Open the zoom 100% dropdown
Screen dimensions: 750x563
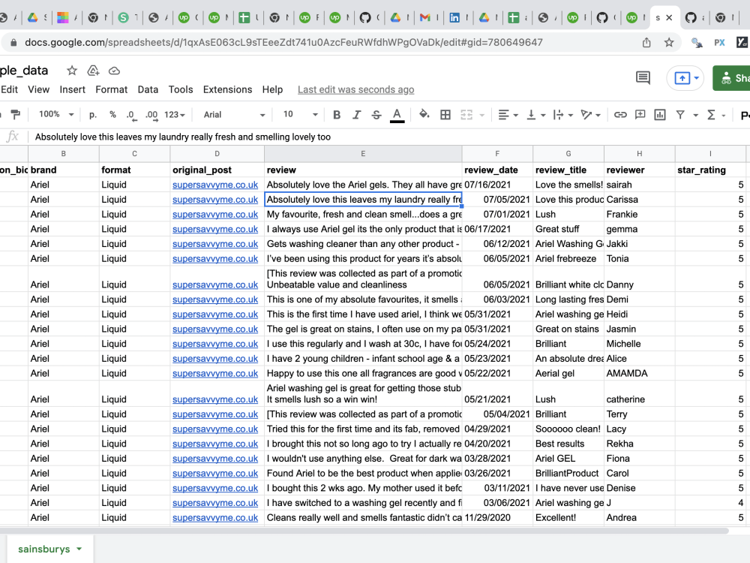click(56, 114)
